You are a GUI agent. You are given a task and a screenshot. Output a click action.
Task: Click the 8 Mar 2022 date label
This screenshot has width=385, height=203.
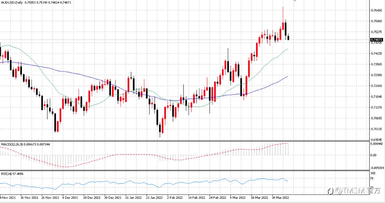[238, 197]
